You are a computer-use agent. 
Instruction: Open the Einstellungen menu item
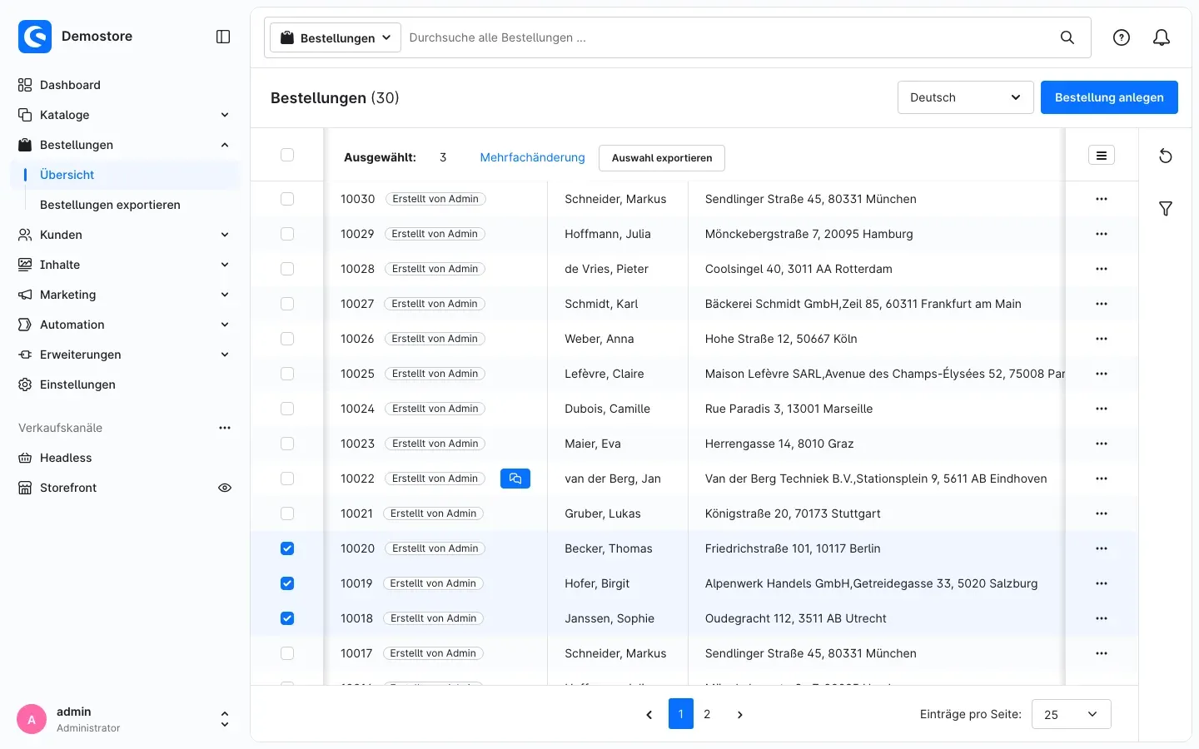(x=125, y=384)
